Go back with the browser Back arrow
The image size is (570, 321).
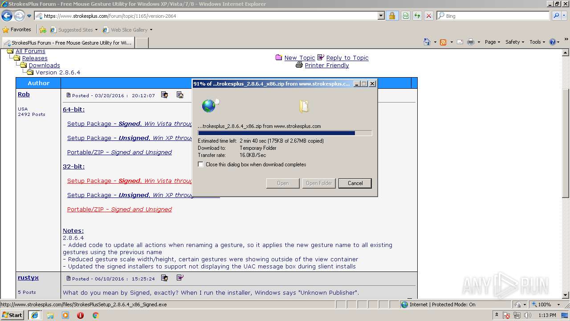coord(7,16)
